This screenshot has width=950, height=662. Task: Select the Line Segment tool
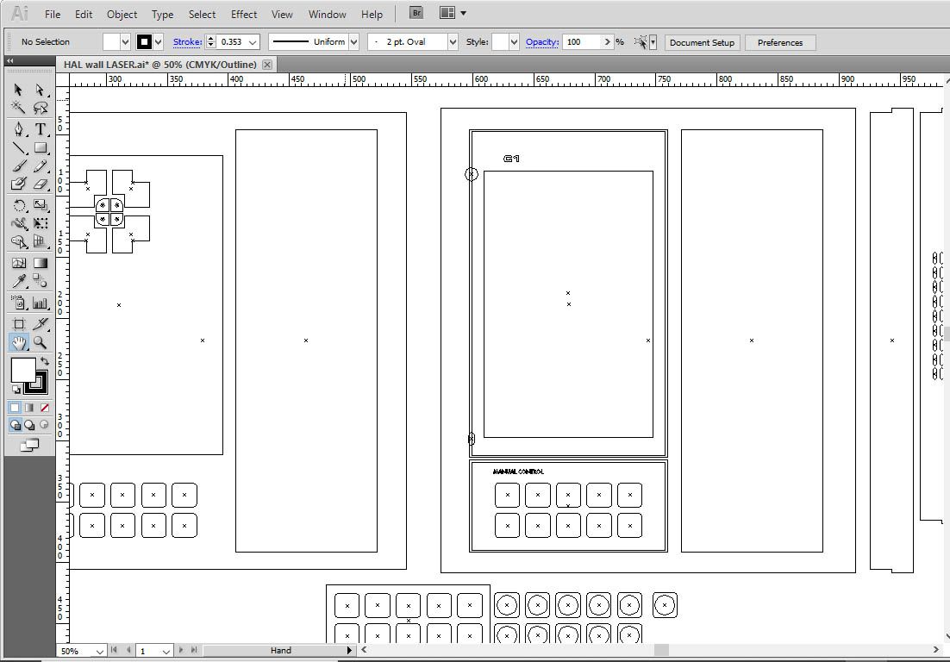point(19,147)
